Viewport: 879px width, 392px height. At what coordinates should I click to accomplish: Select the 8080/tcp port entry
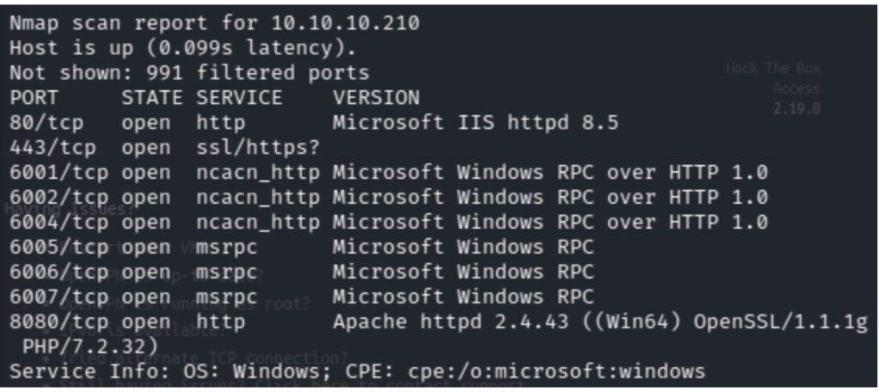point(59,322)
